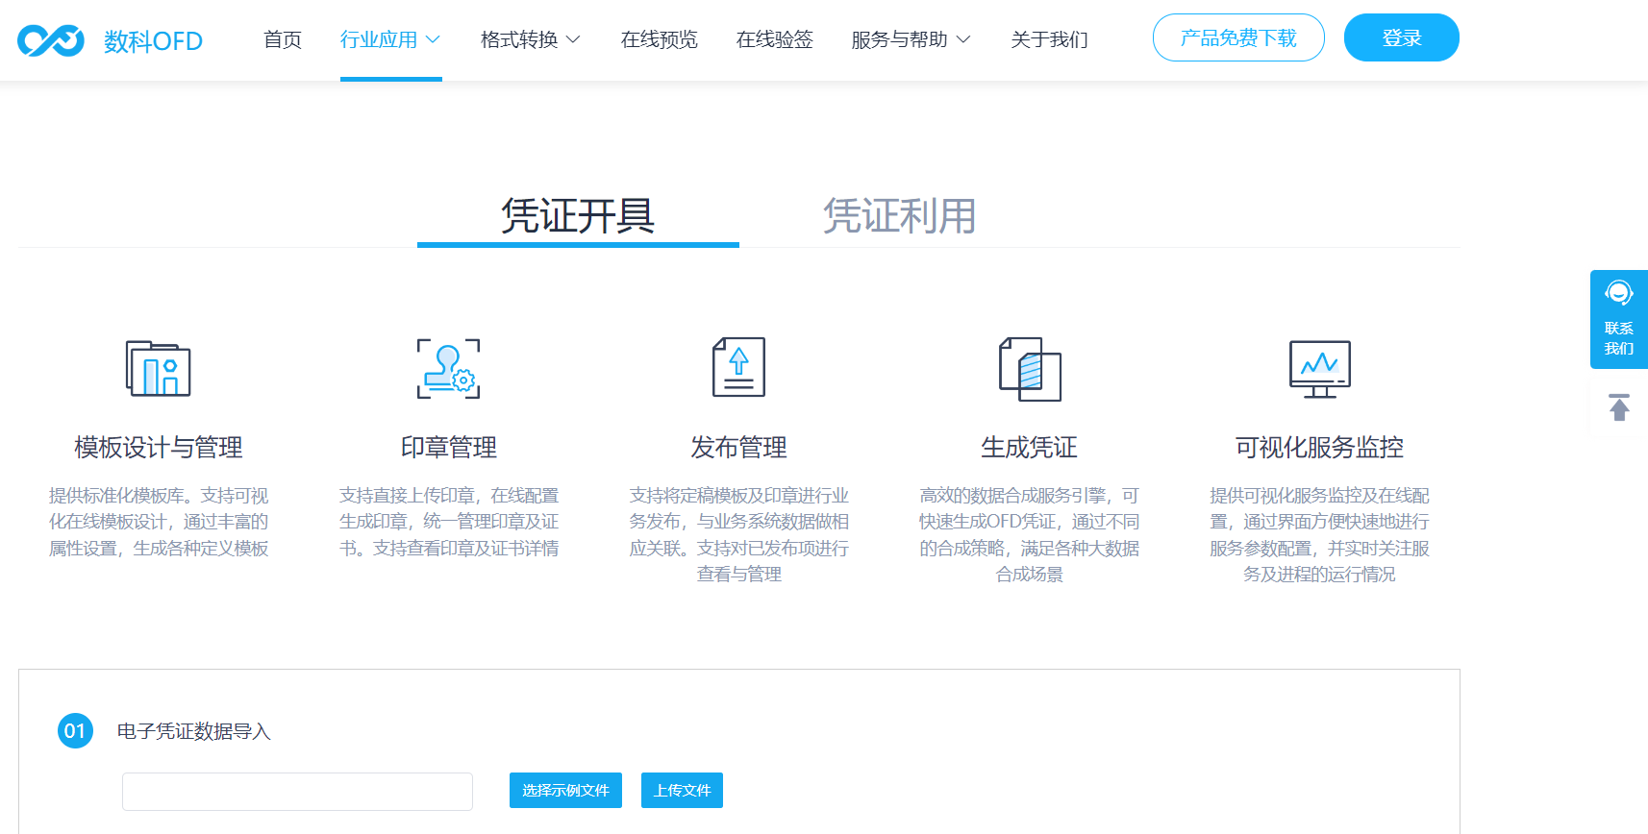
Task: Expand the 格式转换 dropdown menu
Action: pyautogui.click(x=530, y=39)
